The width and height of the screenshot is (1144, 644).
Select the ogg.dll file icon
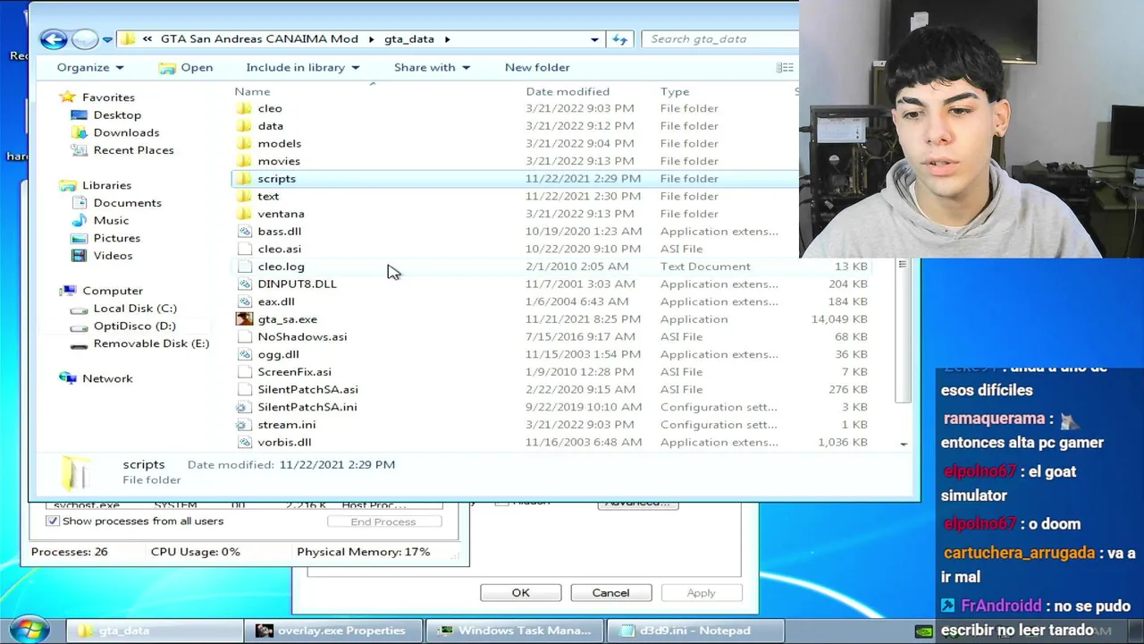point(245,354)
